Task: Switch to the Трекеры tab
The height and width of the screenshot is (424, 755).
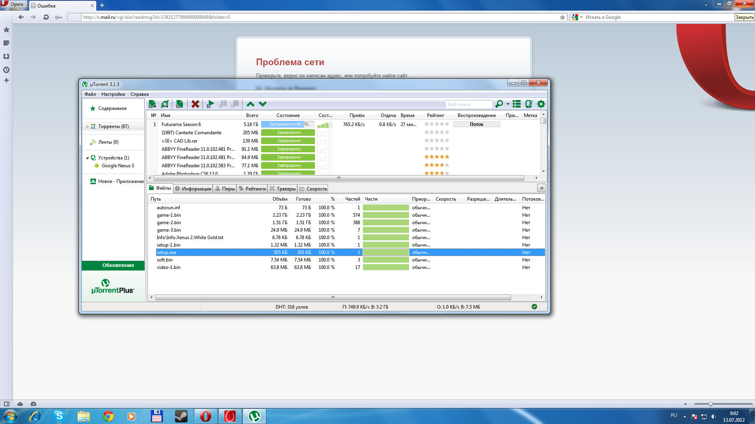Action: click(x=283, y=189)
